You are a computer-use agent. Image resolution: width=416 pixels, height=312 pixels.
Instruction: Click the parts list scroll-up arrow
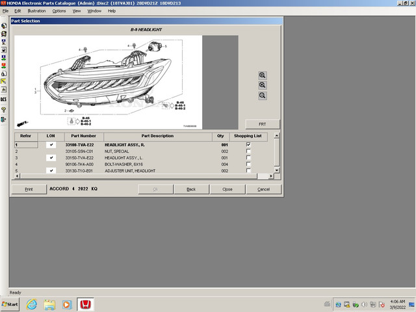(x=277, y=136)
